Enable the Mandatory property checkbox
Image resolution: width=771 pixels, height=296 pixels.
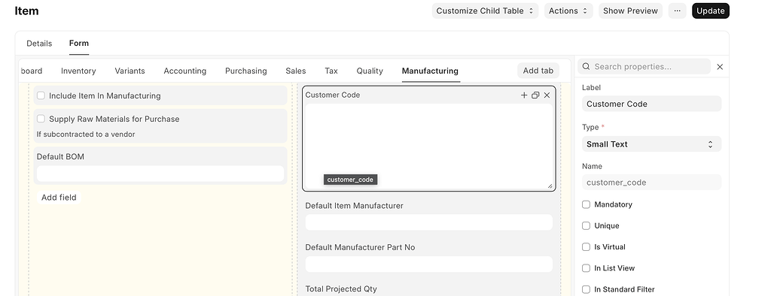(x=586, y=204)
